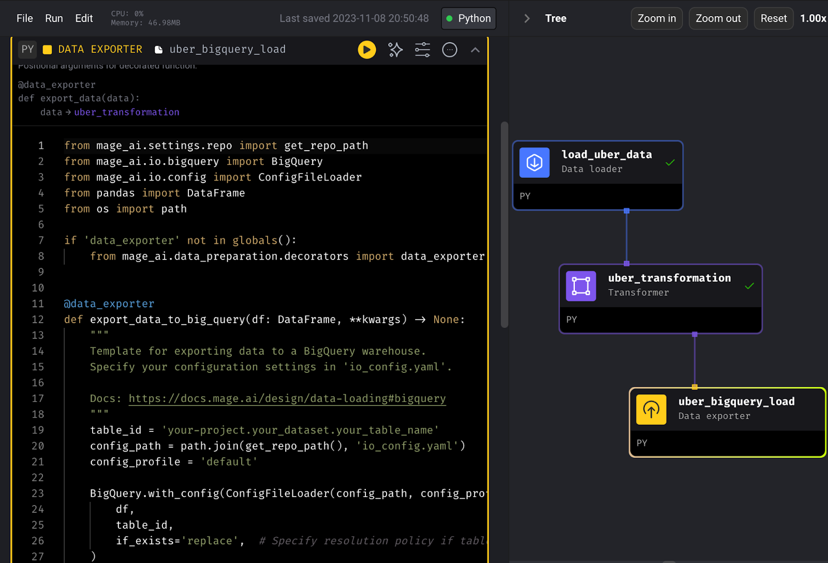The image size is (828, 563).
Task: Open the docs.mage.ai BigQuery link
Action: tap(287, 398)
